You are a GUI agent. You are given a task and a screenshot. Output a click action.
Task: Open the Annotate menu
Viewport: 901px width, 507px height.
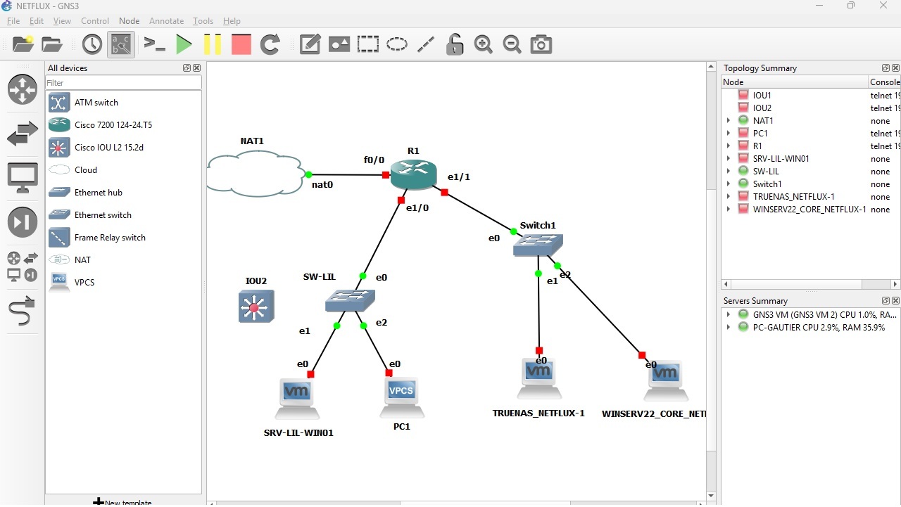(166, 21)
